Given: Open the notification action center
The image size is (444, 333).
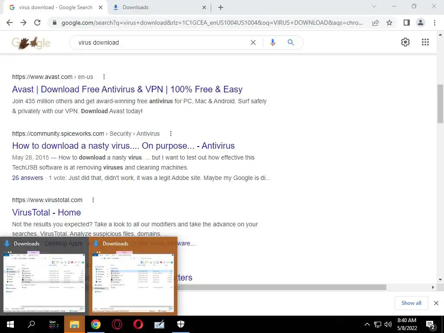Looking at the screenshot, I should pos(431,324).
